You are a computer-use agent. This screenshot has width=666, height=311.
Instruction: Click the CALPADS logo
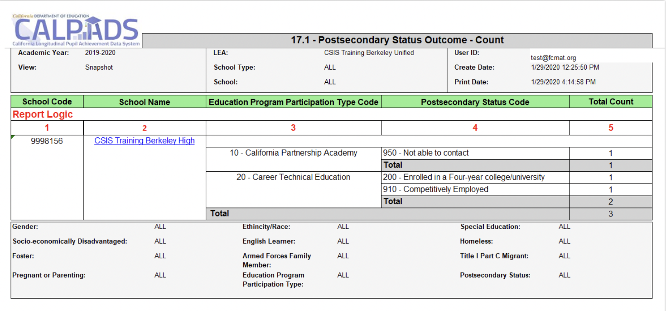point(76,30)
